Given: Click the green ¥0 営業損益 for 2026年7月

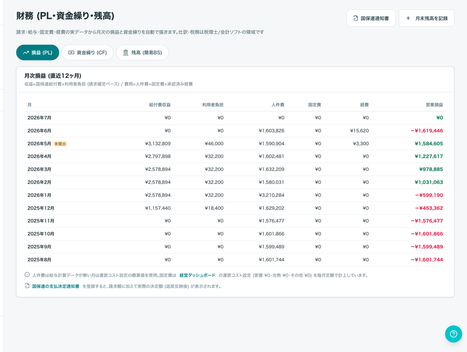Looking at the screenshot, I should tap(440, 118).
